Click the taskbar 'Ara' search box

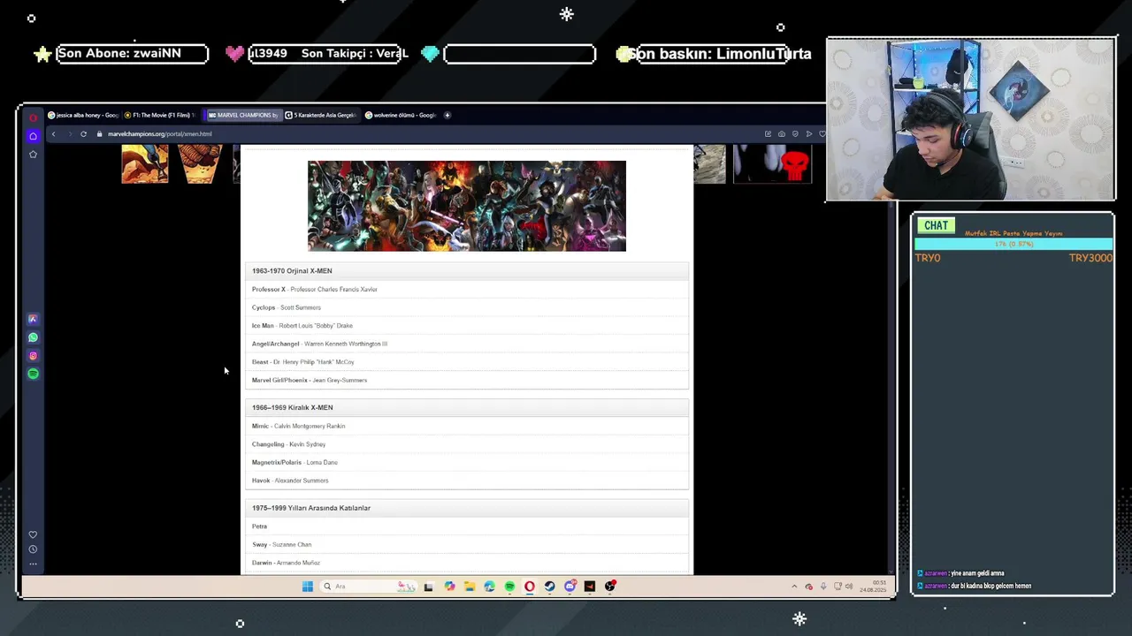369,587
